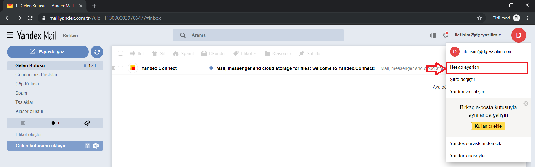Open the Etiket dropdown

[245, 53]
